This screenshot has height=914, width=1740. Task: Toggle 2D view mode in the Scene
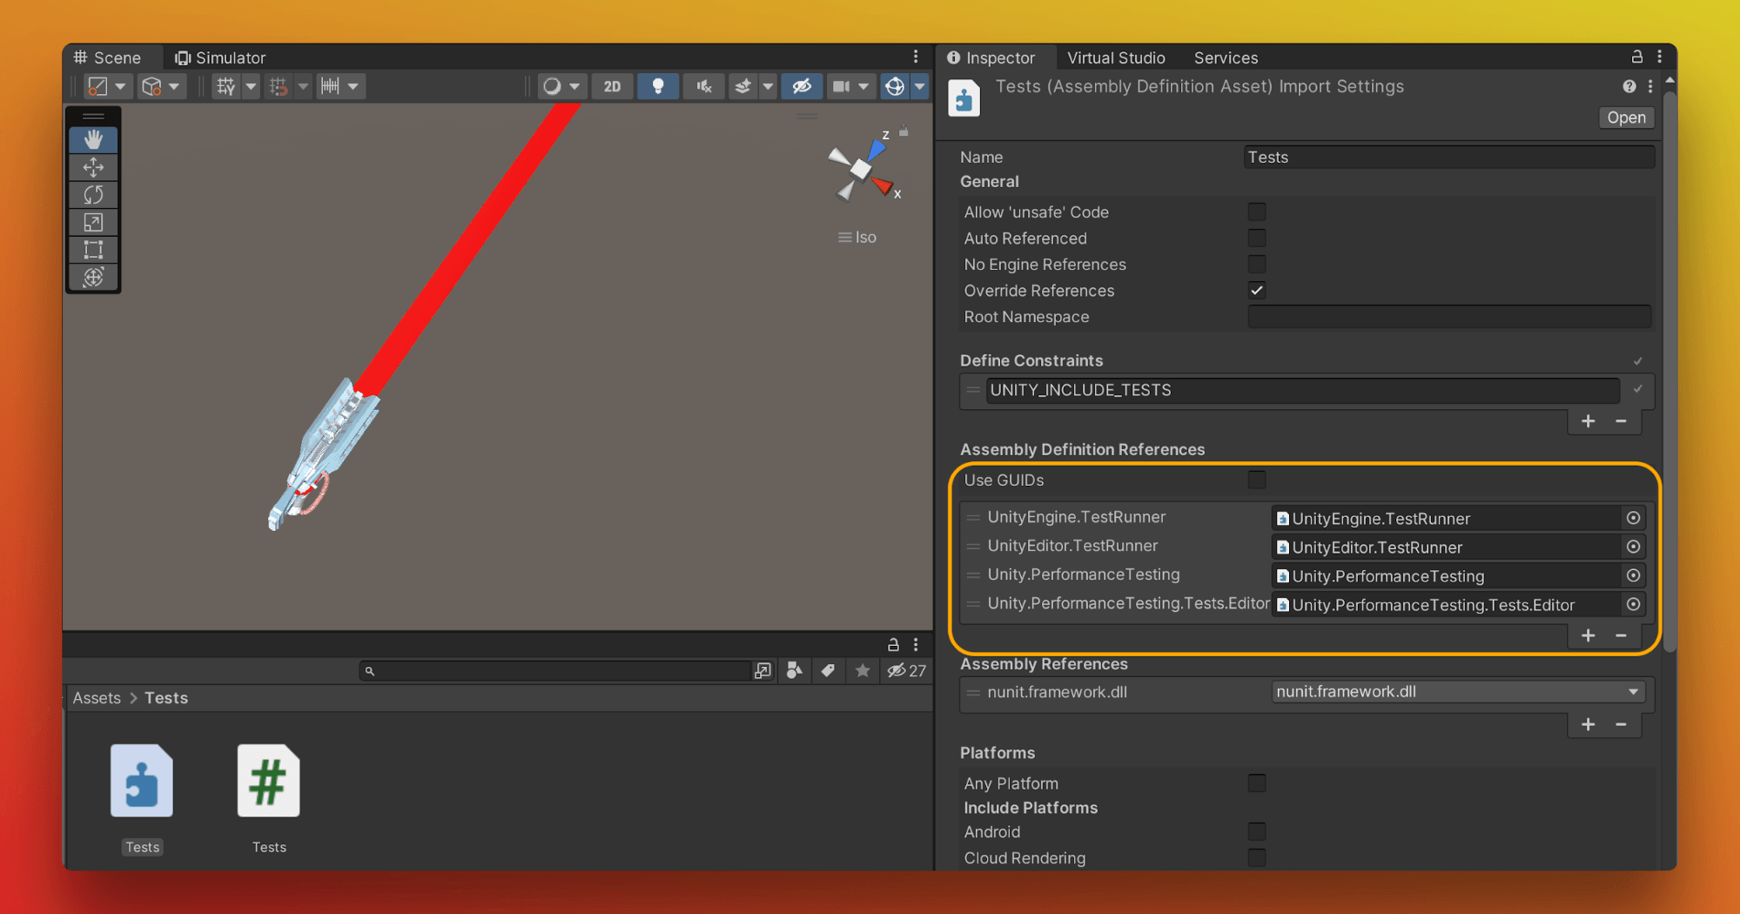click(612, 85)
